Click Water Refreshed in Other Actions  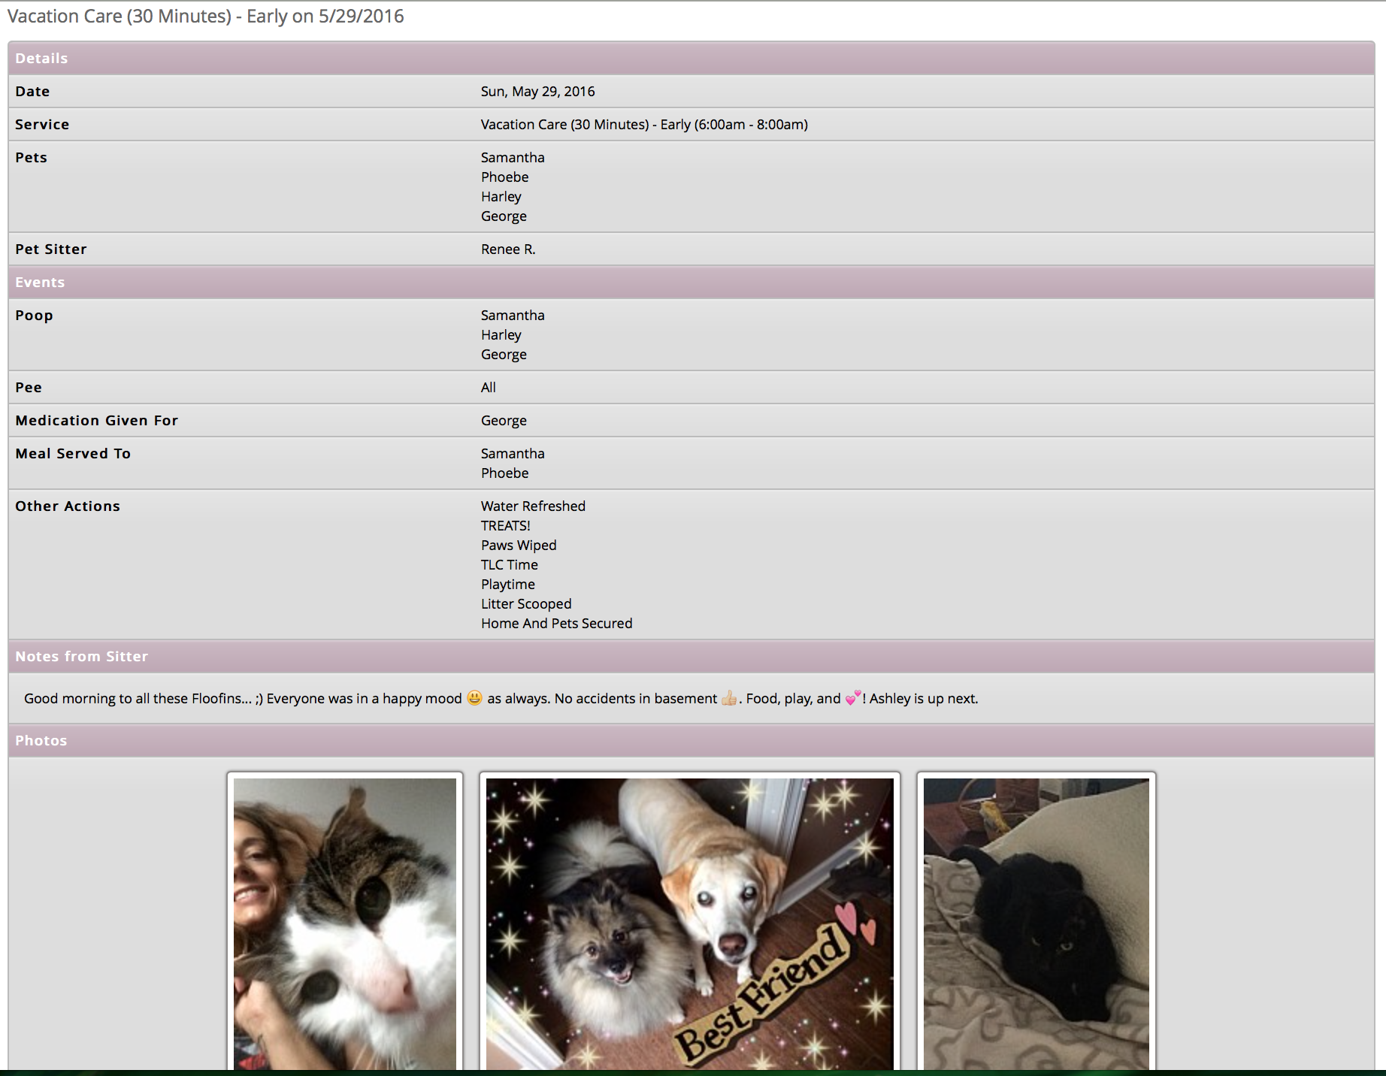point(533,506)
